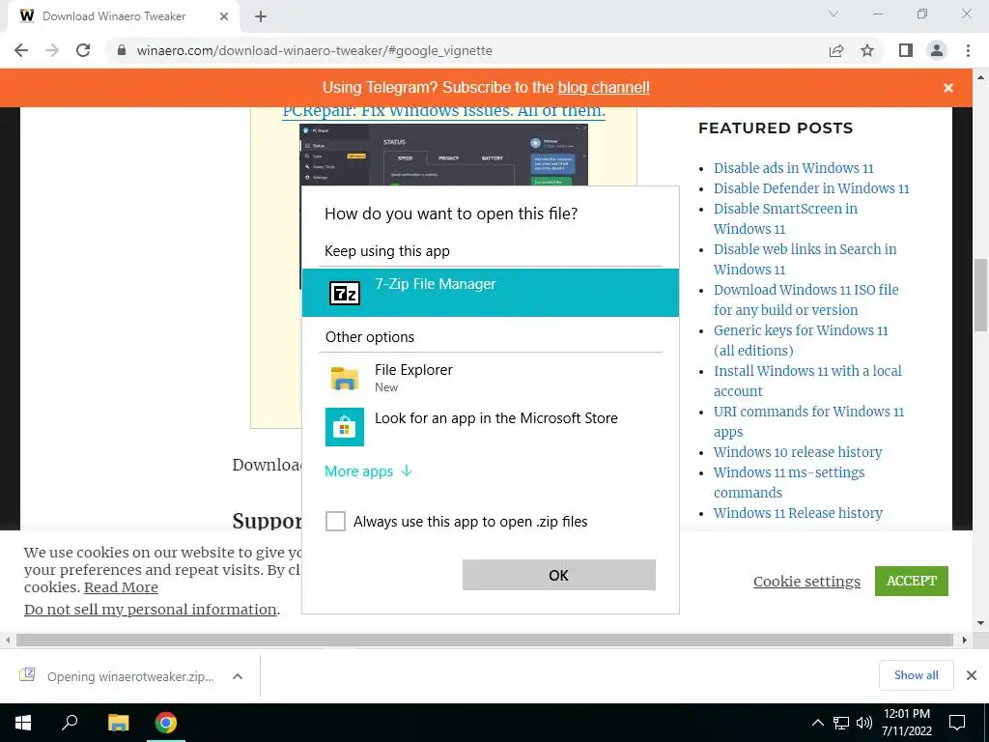Screen dimensions: 989x742
Task: Open File Explorer from taskbar
Action: click(x=118, y=723)
